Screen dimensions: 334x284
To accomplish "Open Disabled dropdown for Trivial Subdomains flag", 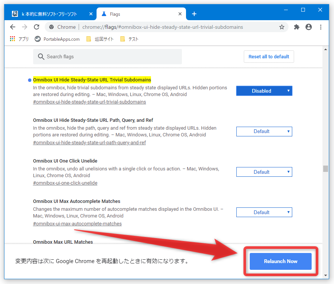I will [264, 91].
